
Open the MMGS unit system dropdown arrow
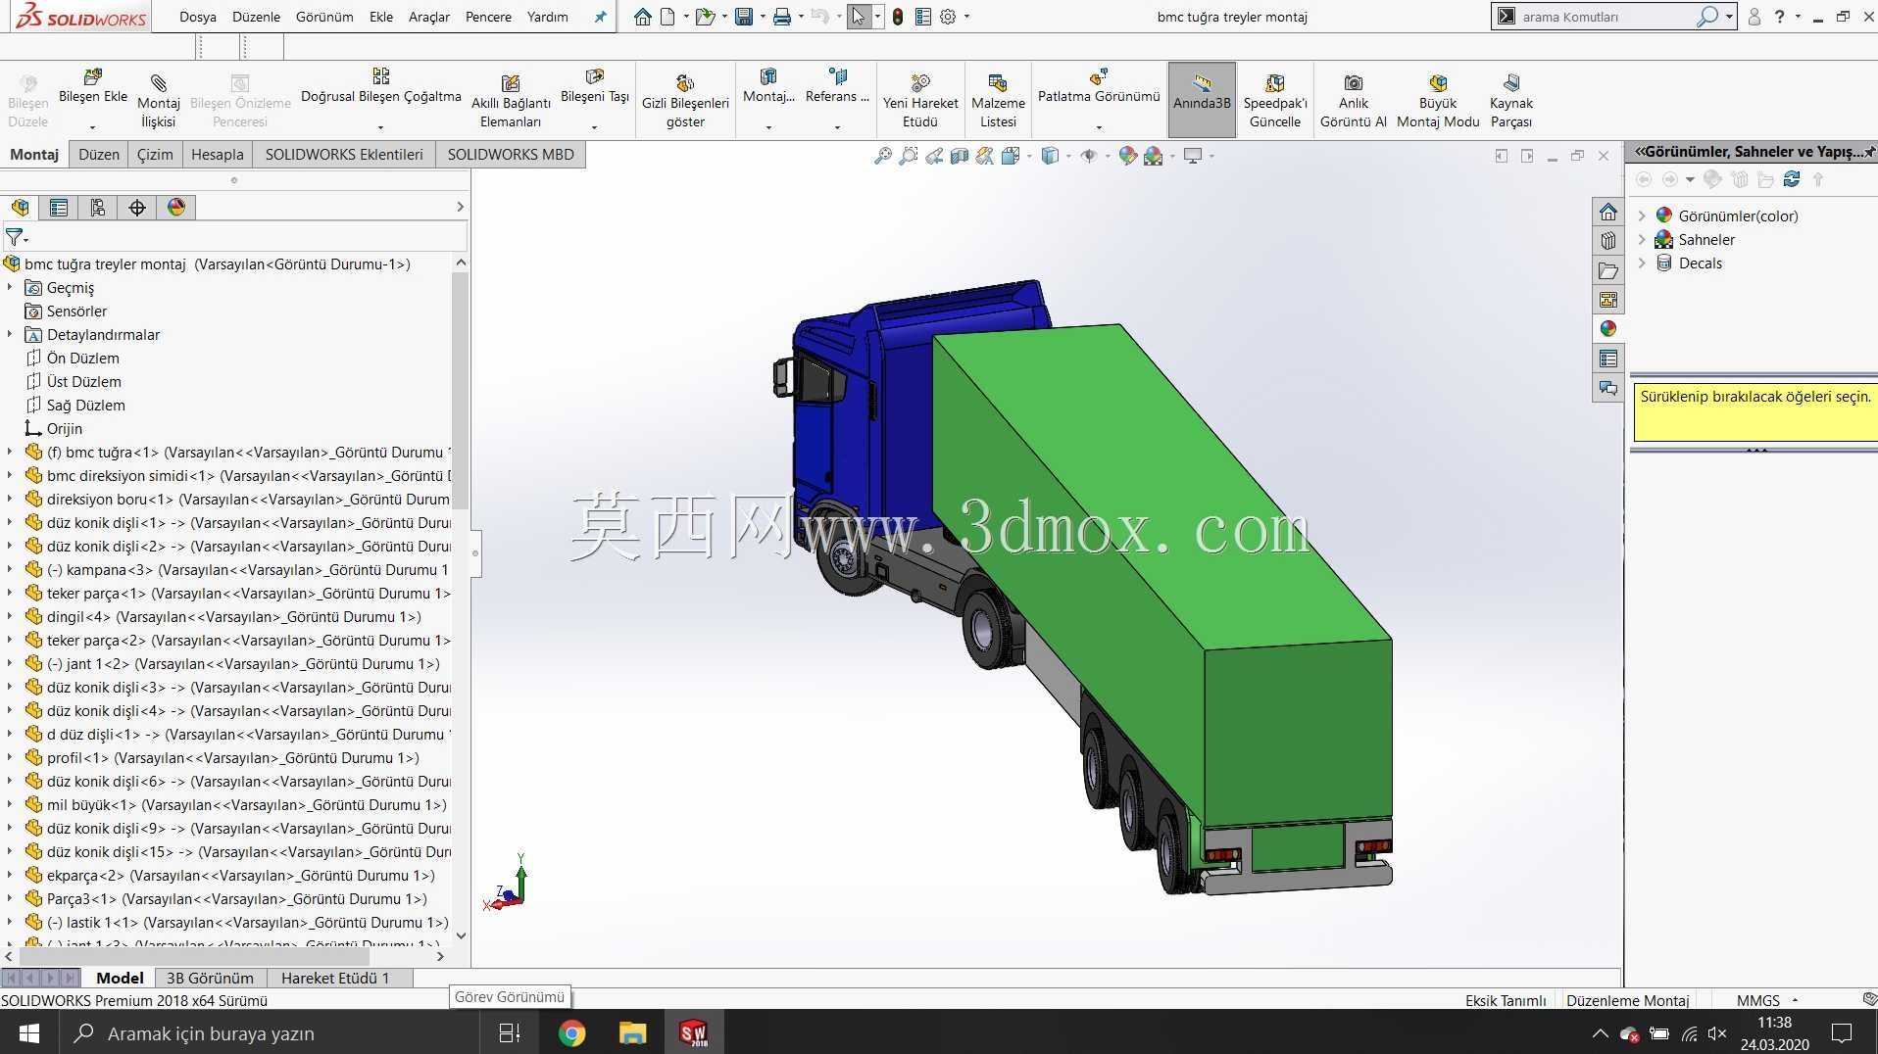point(1796,1000)
